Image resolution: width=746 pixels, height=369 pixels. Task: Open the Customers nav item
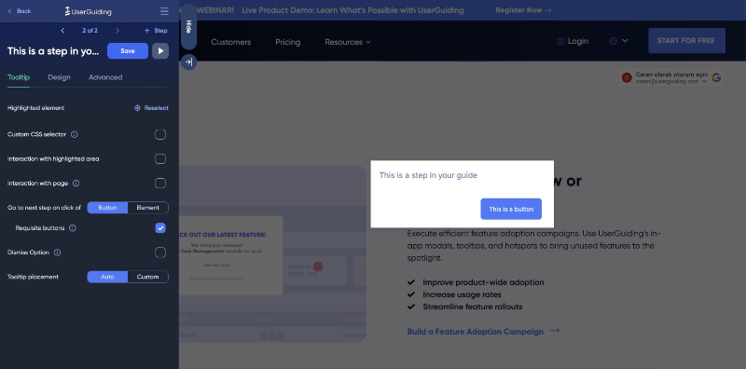click(x=230, y=42)
